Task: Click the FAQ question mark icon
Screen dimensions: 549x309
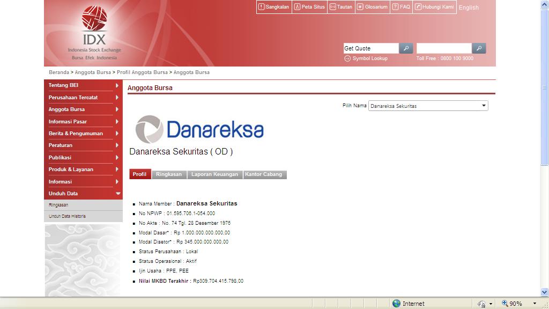Action: pyautogui.click(x=395, y=6)
